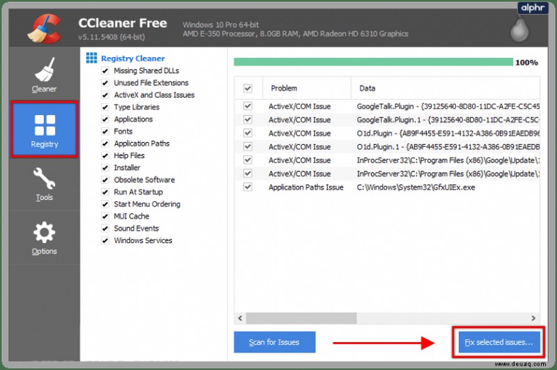Click the pear icon in header
This screenshot has height=370, width=557.
(519, 29)
